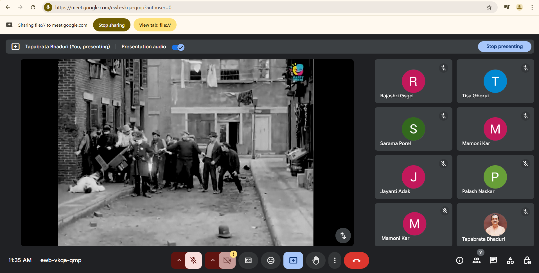Open chat with everyone icon

click(493, 260)
